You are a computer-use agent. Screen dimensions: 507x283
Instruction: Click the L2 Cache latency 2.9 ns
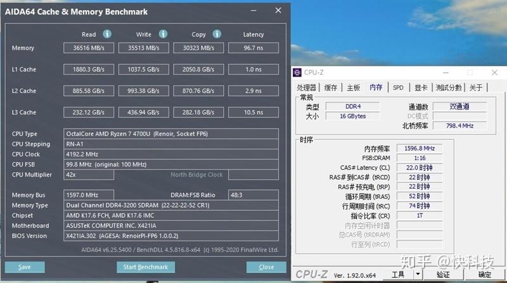[253, 91]
